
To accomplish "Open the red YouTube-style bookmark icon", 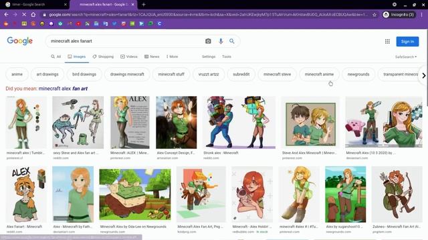I will tap(78, 24).
